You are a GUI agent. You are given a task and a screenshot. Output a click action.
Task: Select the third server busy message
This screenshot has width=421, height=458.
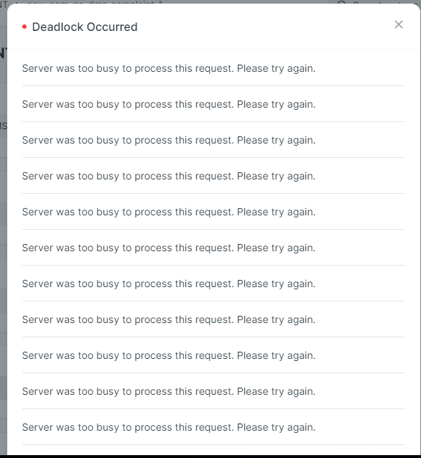[x=169, y=140]
